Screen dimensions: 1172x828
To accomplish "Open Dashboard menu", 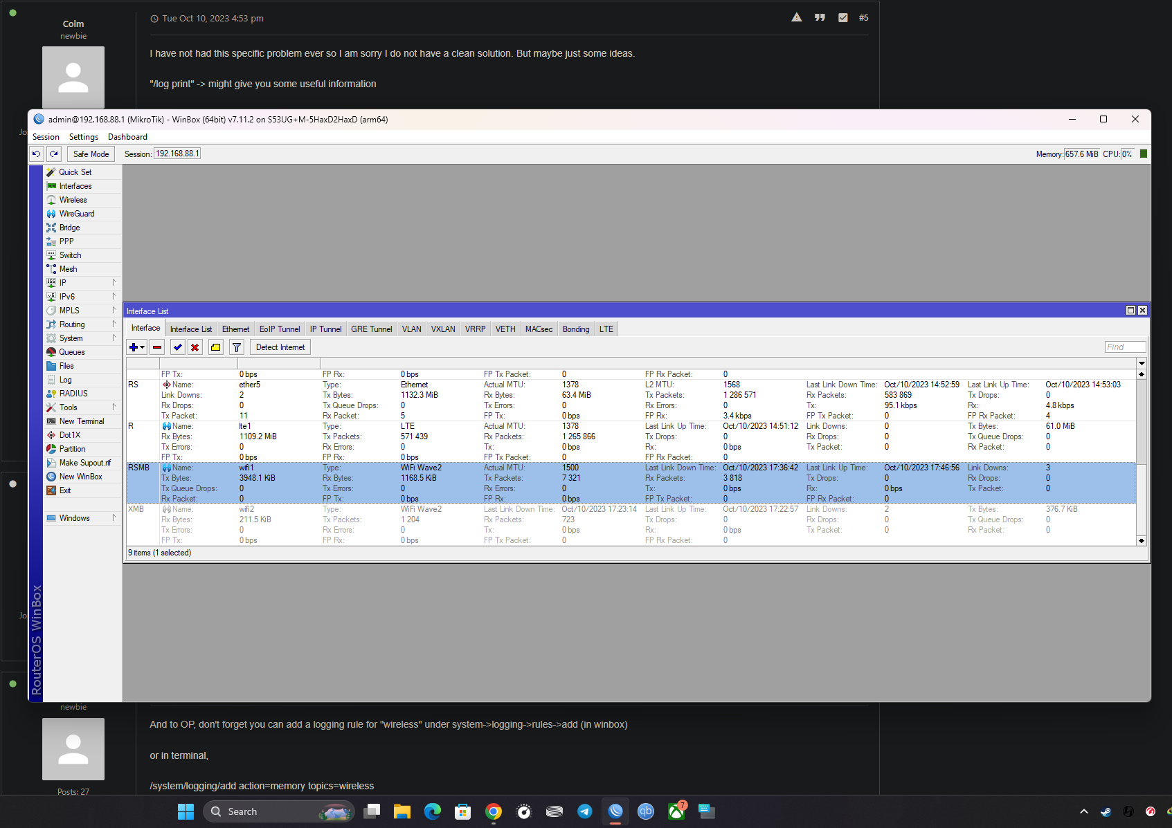I will (x=127, y=137).
